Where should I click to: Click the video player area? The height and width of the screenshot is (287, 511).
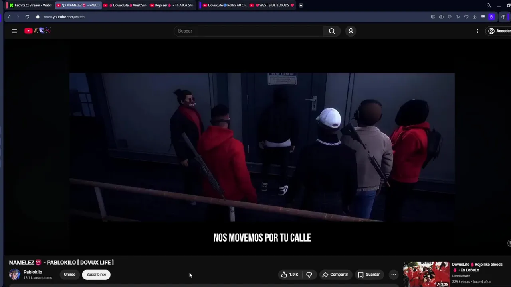tap(262, 147)
